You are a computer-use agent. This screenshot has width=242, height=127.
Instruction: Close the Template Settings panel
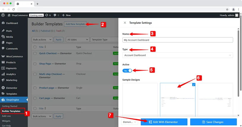[125, 23]
